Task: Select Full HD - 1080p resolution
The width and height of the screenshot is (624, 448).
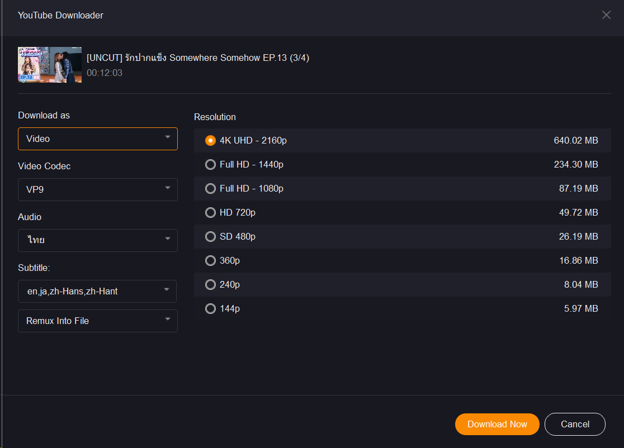Action: tap(210, 189)
